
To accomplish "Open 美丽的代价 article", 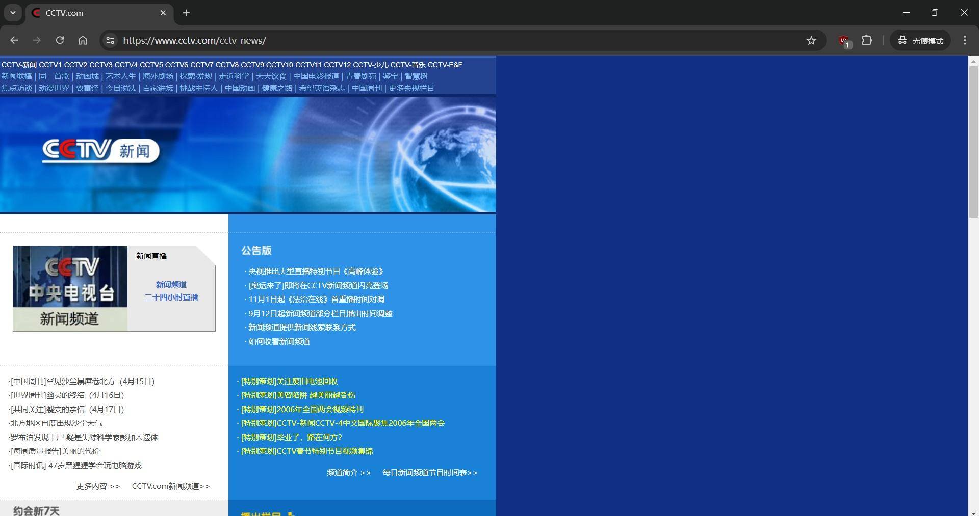I will [x=55, y=451].
